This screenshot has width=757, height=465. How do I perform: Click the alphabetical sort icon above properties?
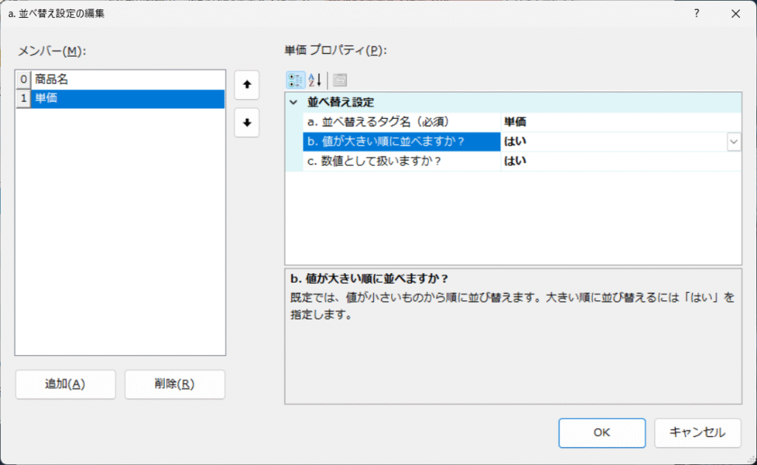click(313, 80)
